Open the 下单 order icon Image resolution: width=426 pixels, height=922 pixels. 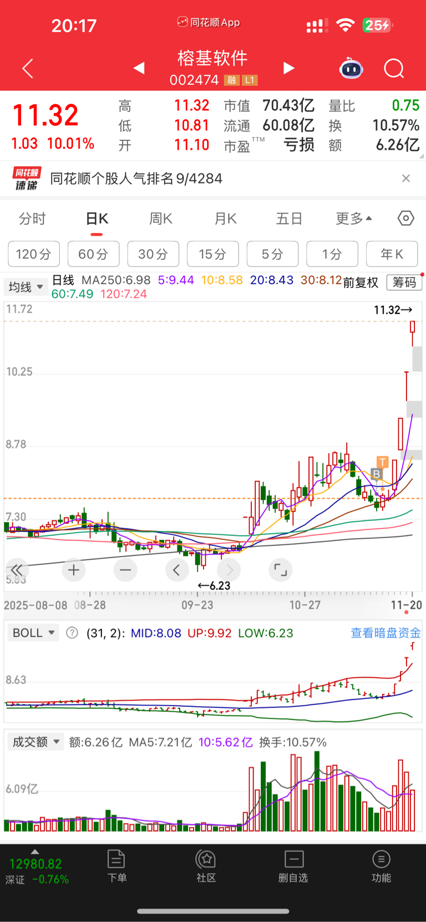pyautogui.click(x=116, y=867)
